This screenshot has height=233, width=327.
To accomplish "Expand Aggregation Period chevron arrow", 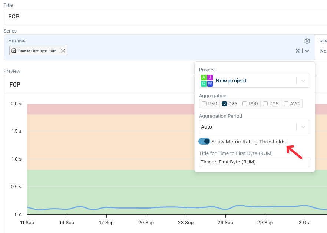I will click(303, 127).
